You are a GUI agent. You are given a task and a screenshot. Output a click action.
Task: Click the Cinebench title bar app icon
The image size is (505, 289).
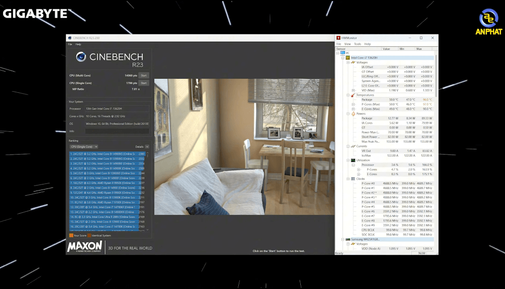(70, 38)
